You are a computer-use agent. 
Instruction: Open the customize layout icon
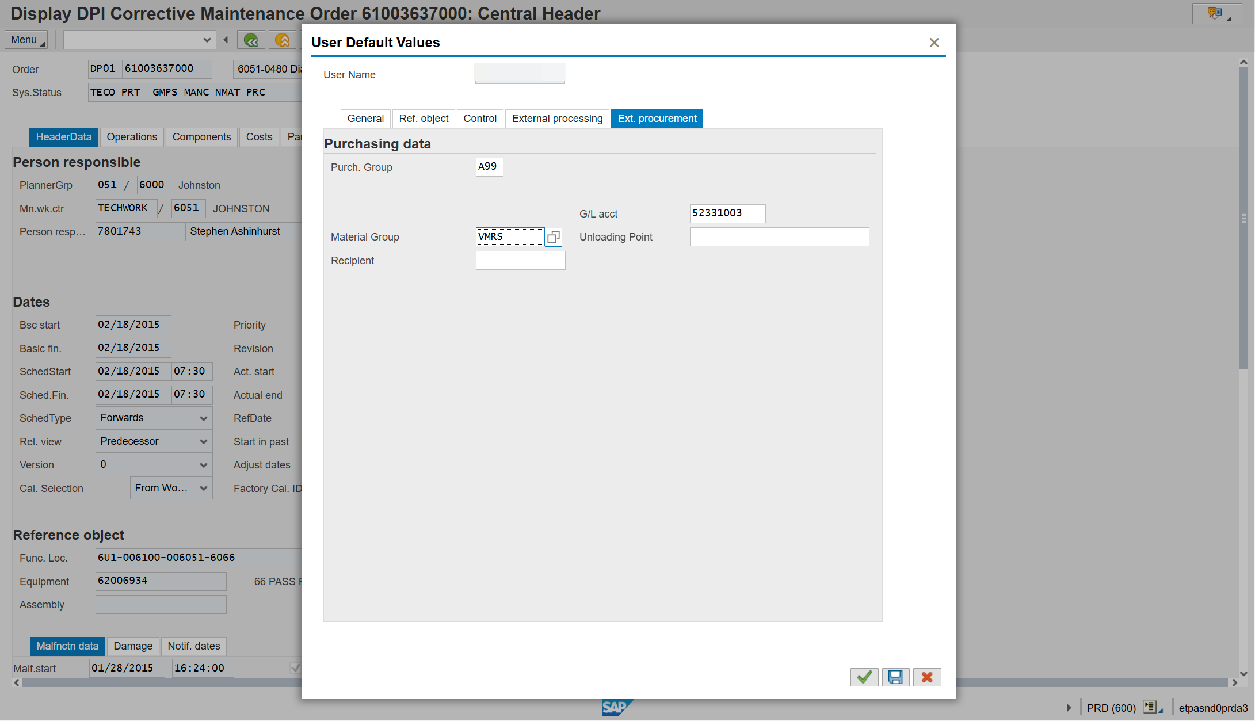(x=1216, y=13)
